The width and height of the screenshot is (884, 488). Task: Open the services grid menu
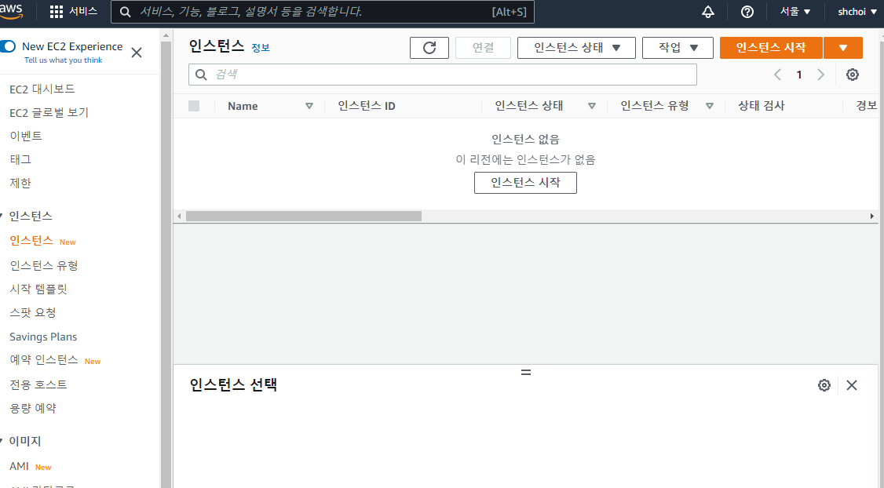coord(57,12)
